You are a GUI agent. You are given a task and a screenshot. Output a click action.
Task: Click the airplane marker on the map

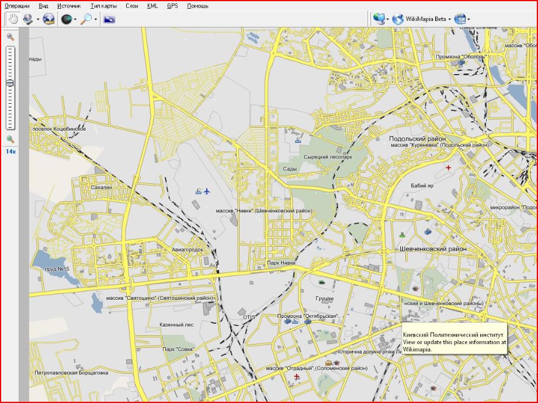tap(207, 191)
